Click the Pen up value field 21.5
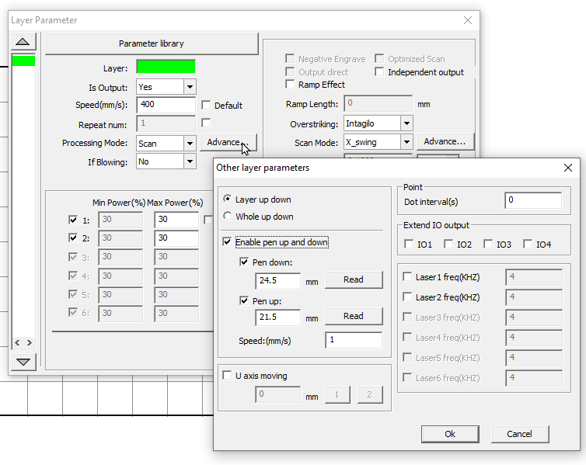Screen dimensions: 586x465 tap(277, 318)
